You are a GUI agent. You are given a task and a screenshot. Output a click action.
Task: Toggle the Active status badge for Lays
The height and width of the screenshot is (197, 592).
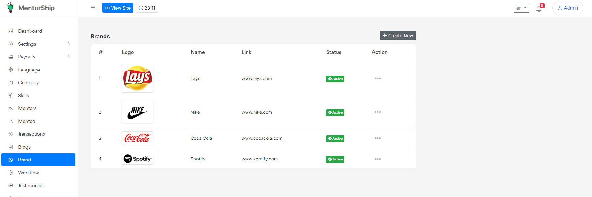335,79
